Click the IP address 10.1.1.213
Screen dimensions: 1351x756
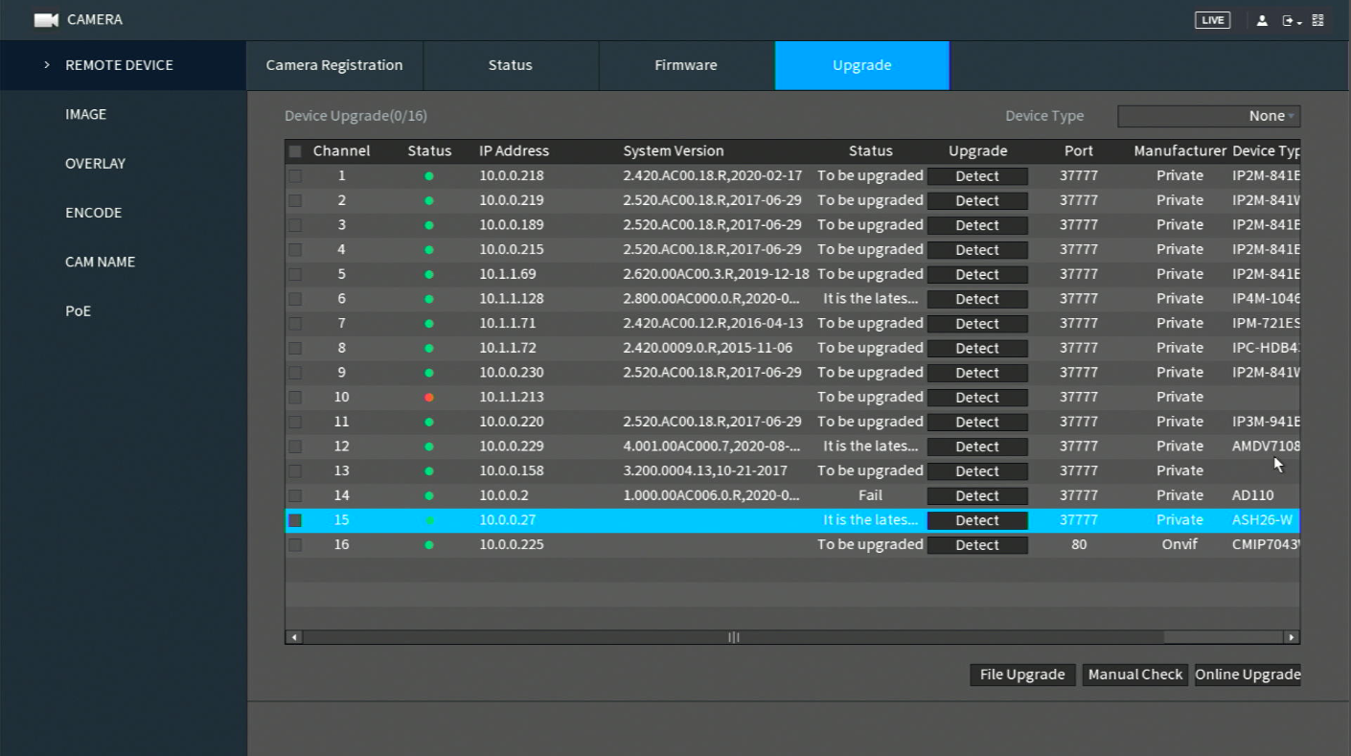click(512, 398)
